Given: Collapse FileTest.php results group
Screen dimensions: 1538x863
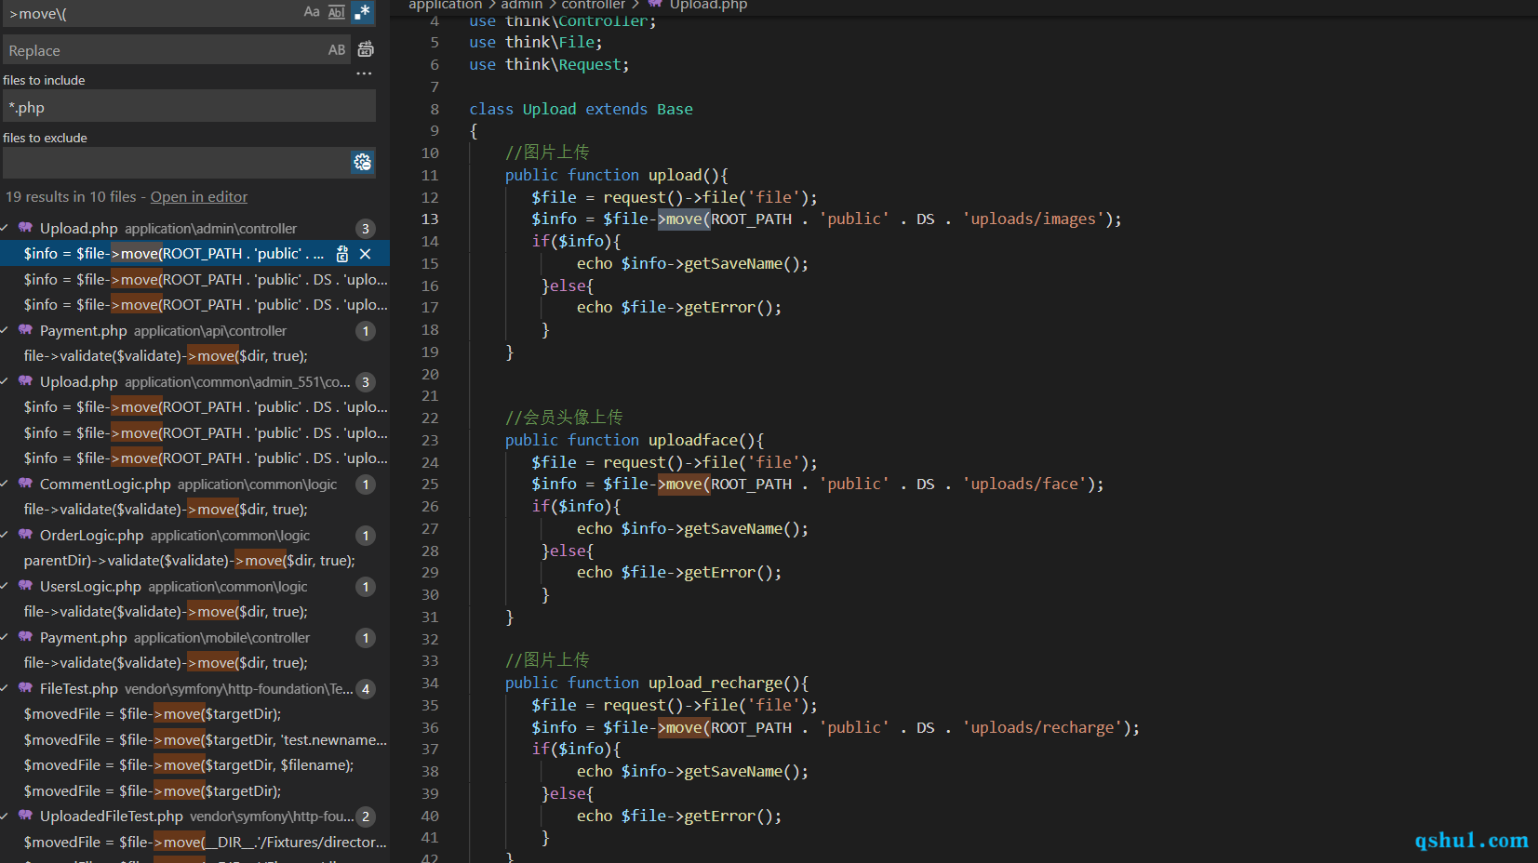Looking at the screenshot, I should click(6, 688).
